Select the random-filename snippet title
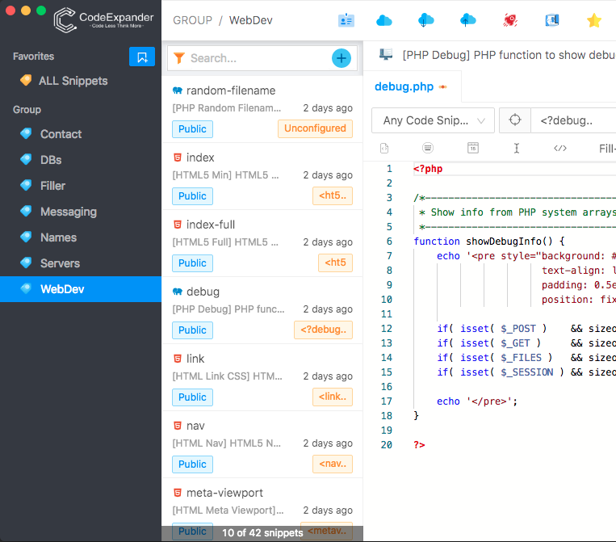Screen dimensions: 616x542 (x=231, y=90)
